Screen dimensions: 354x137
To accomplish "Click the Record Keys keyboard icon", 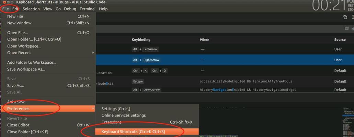I will pos(347,29).
